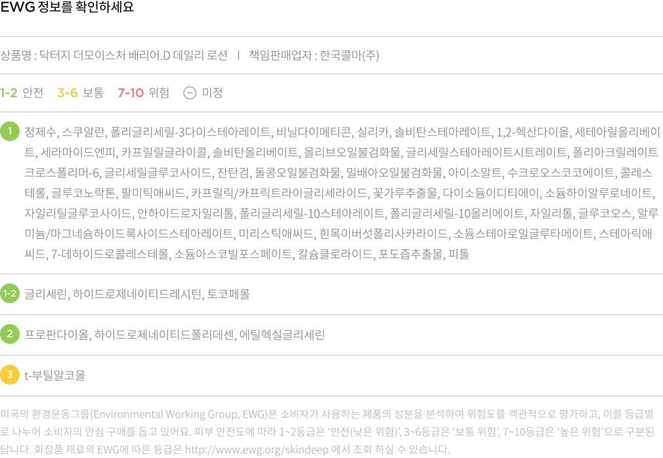
Task: Click the yellow 3-6 보통 legend number
Action: [x=67, y=93]
